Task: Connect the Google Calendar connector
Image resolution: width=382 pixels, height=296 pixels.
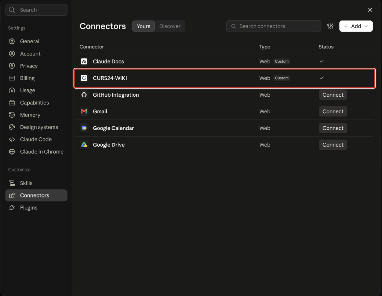Action: tap(333, 128)
